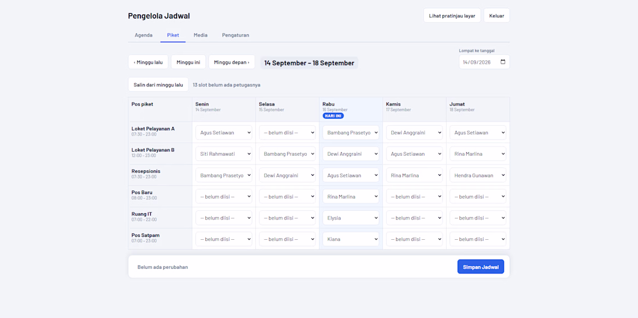Image resolution: width=638 pixels, height=318 pixels.
Task: Open Pos Baru Jumat dropdown
Action: click(478, 196)
